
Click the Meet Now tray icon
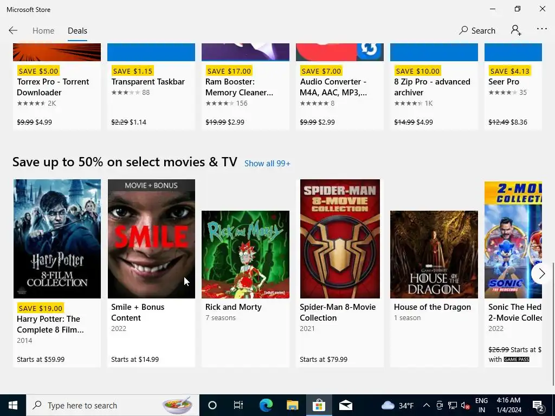click(440, 405)
